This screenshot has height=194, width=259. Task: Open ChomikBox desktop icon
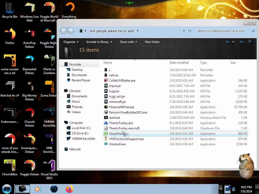10,168
